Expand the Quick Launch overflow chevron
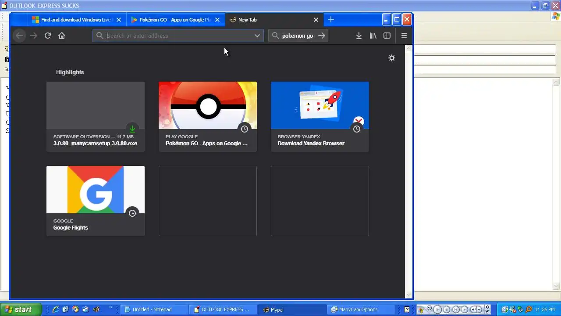The image size is (561, 316). click(111, 307)
